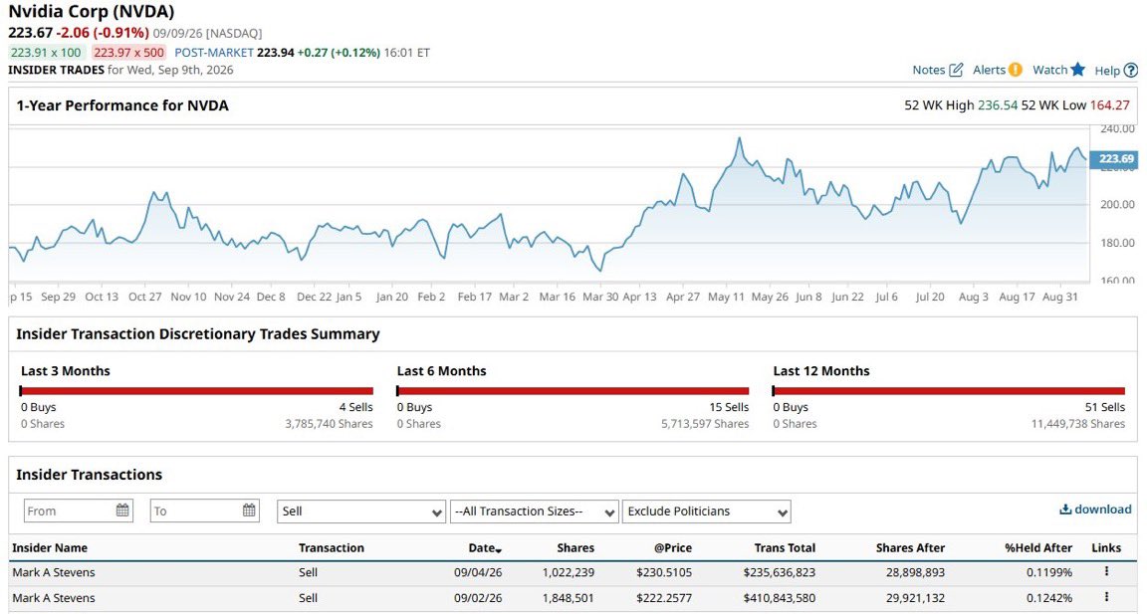Click the 4 Sells count text
Image resolution: width=1147 pixels, height=614 pixels.
356,407
